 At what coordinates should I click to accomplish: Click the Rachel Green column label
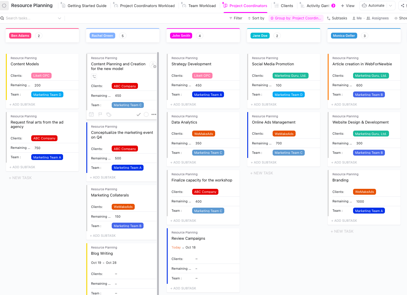click(x=102, y=36)
